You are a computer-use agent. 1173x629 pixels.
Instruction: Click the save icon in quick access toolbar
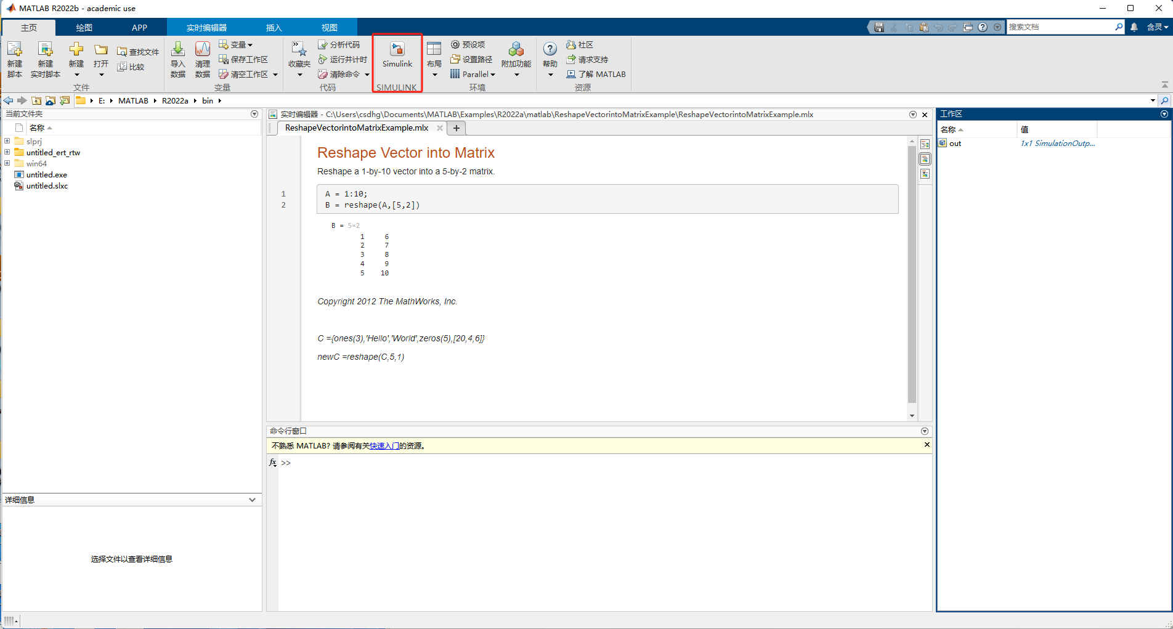(879, 27)
